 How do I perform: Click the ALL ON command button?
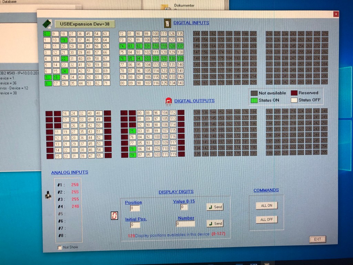pos(266,206)
